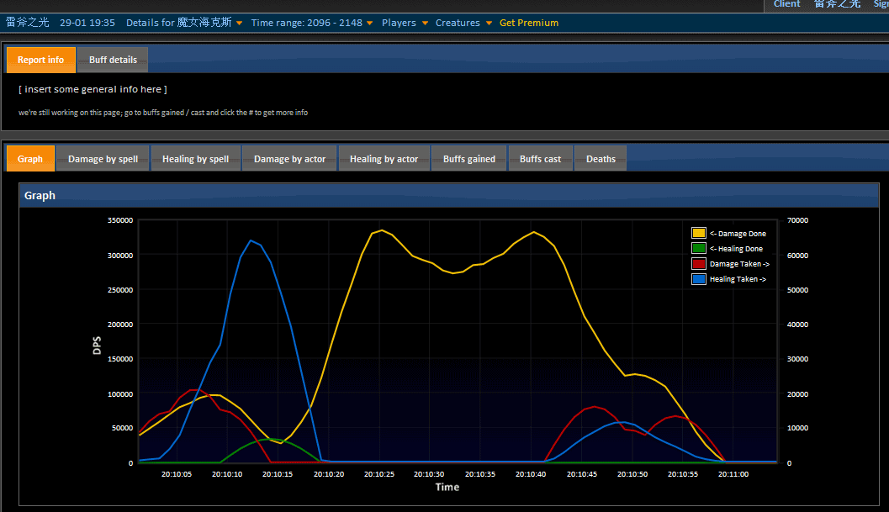
Task: Click the Creatures menu label
Action: (x=458, y=23)
